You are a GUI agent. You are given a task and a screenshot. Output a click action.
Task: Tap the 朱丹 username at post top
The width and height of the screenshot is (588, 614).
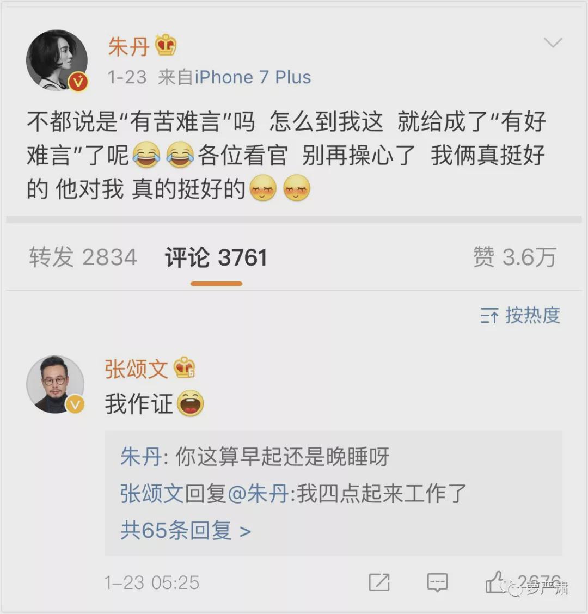[x=128, y=47]
